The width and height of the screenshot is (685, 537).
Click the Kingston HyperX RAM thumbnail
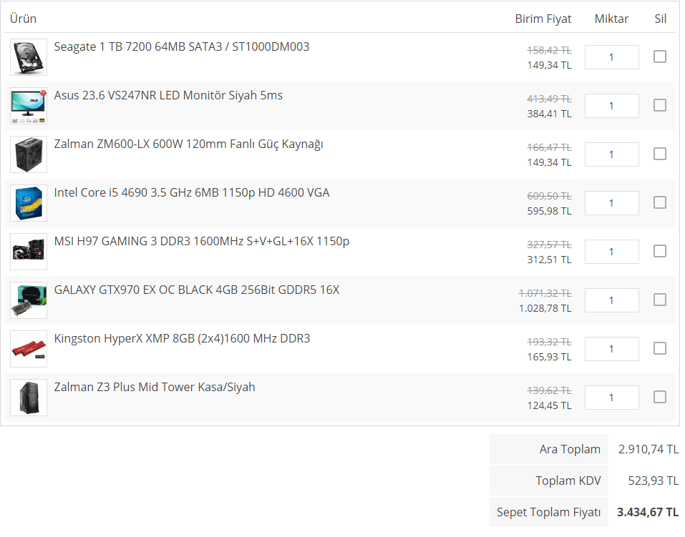click(x=29, y=349)
